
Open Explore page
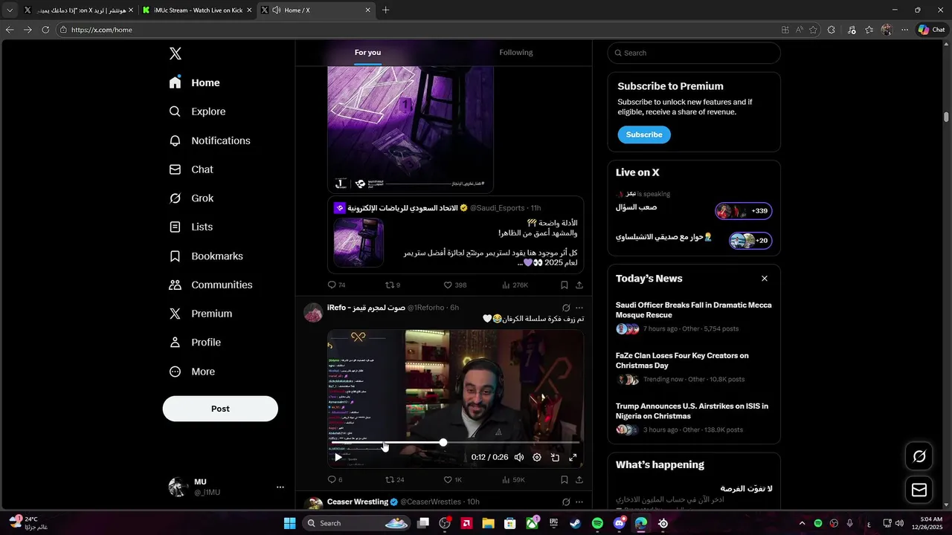[198, 111]
